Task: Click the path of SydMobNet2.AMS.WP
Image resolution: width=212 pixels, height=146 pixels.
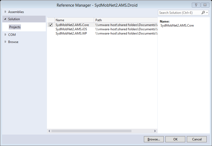Action: [x=126, y=33]
